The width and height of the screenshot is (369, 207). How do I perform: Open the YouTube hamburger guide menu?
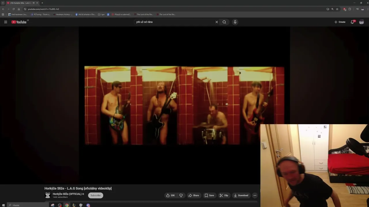pyautogui.click(x=5, y=22)
